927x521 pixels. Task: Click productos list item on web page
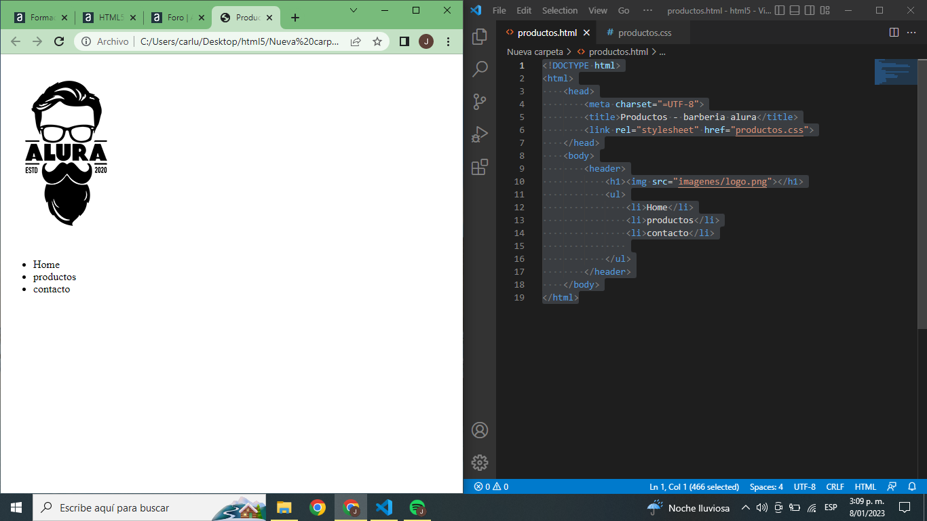pos(54,277)
